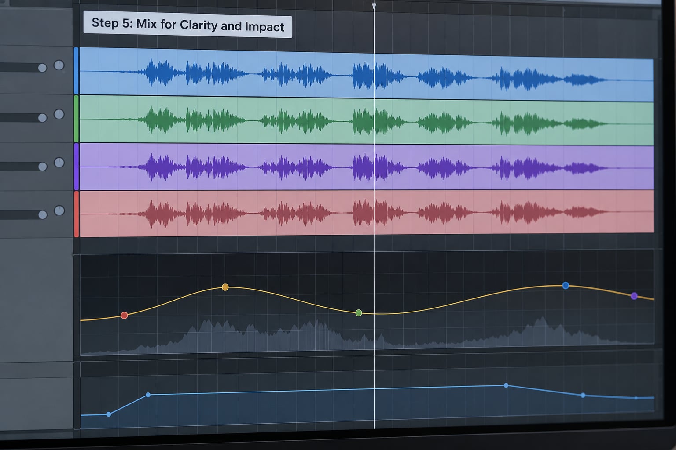Viewport: 676px width, 450px height.
Task: Click the playhead marker at the timeline top
Action: pyautogui.click(x=374, y=6)
